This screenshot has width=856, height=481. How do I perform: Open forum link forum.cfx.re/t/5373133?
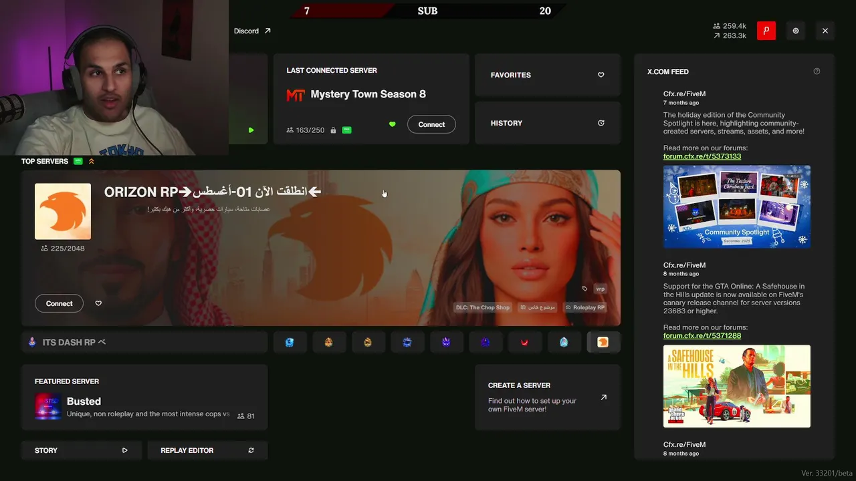point(702,156)
